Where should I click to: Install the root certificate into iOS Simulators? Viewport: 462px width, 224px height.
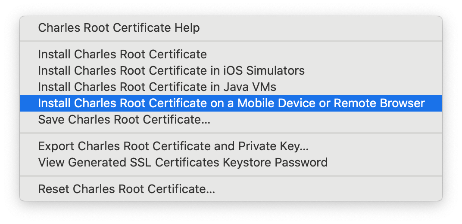[231, 71]
